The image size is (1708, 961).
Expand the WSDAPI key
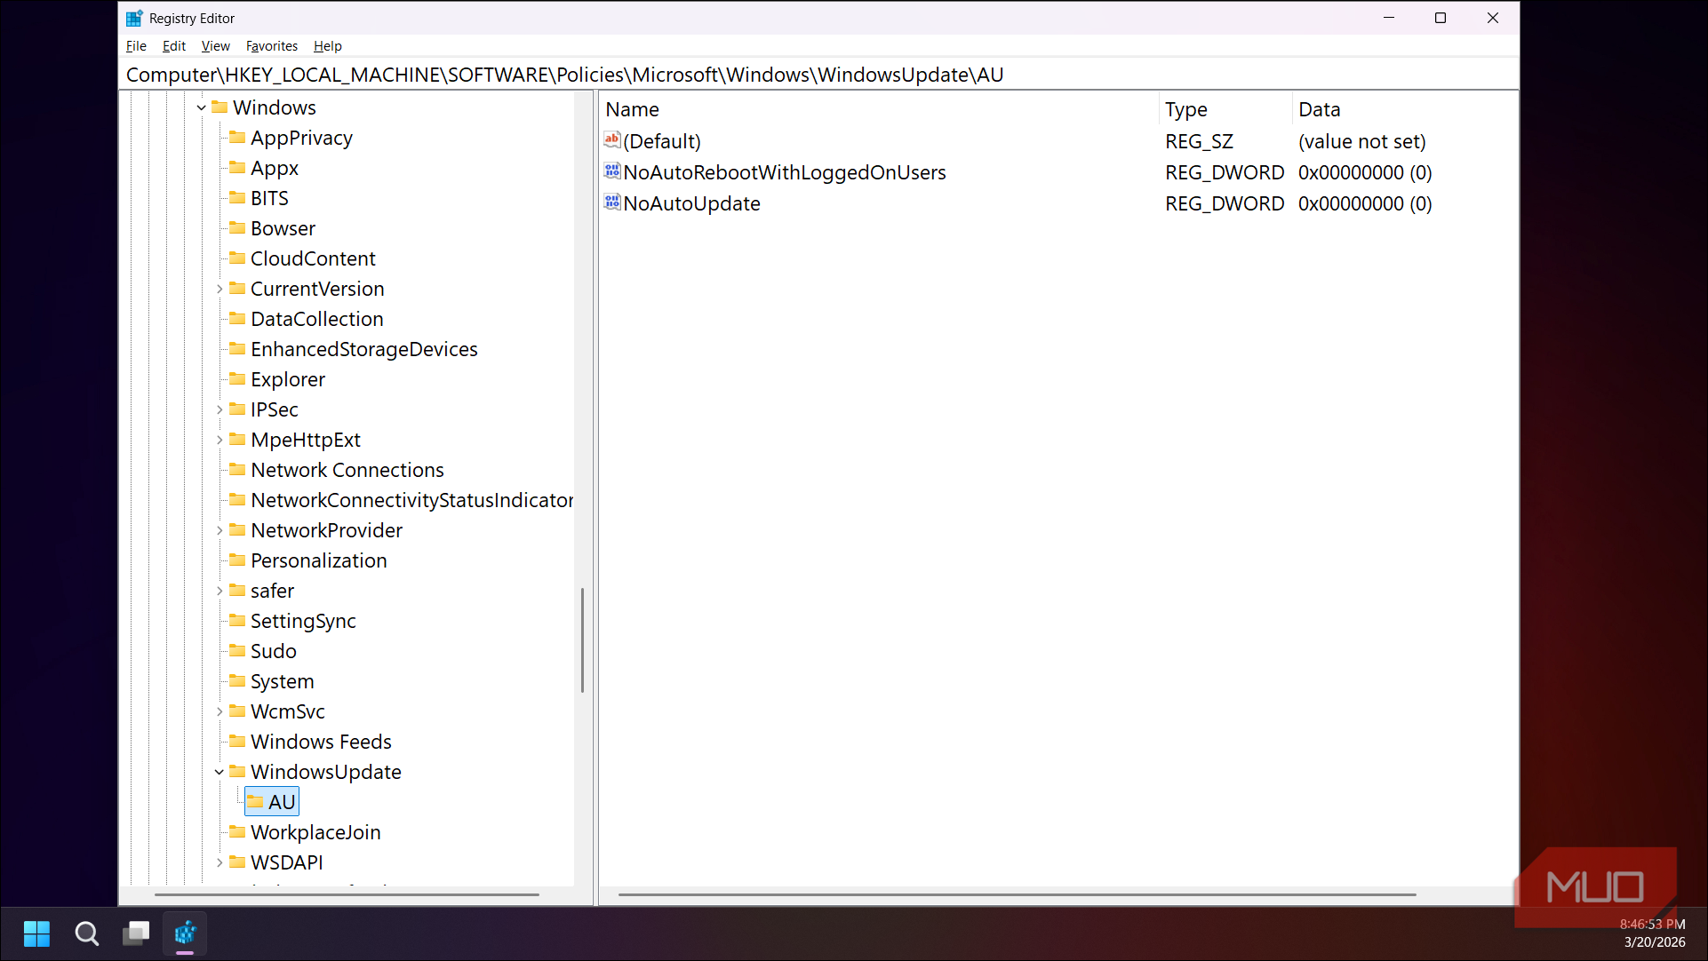pos(219,862)
